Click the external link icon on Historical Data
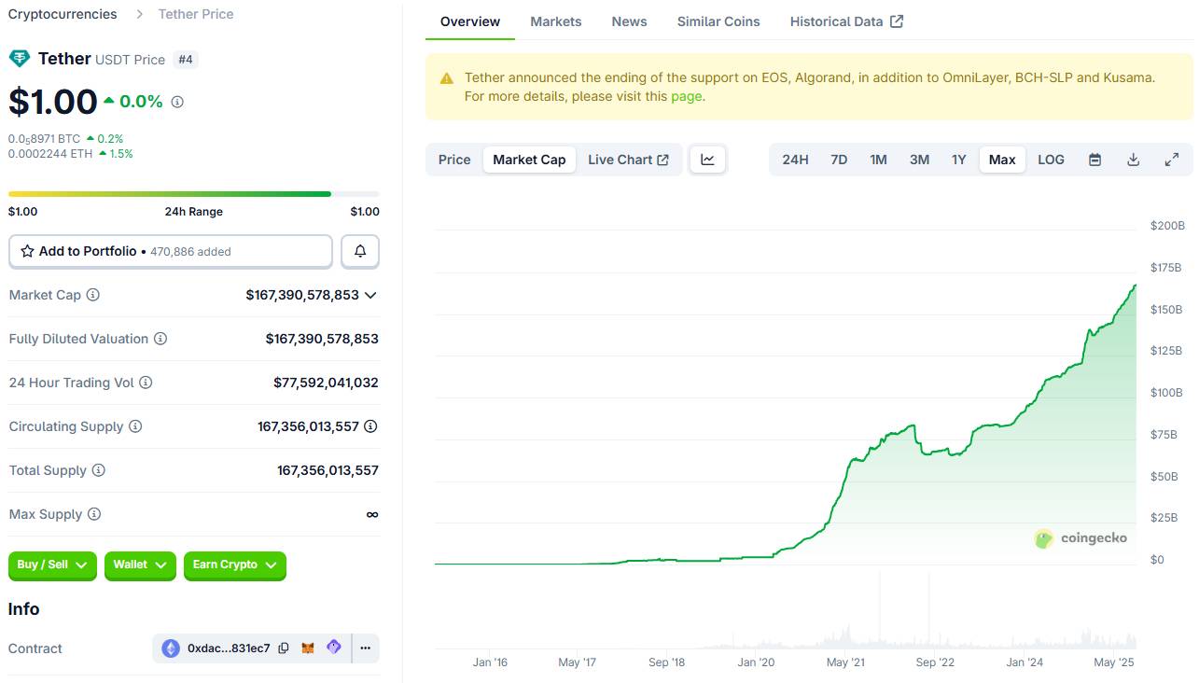 point(897,21)
